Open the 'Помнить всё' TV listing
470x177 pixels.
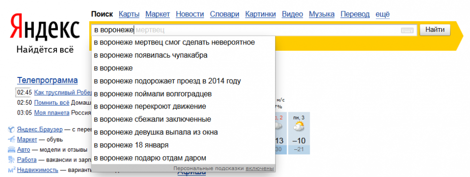52,103
